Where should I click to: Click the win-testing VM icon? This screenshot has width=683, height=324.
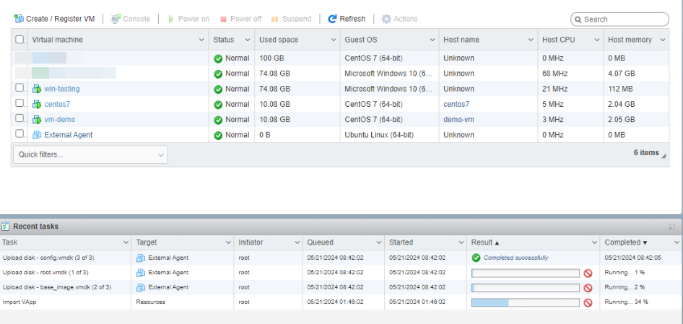(x=37, y=89)
